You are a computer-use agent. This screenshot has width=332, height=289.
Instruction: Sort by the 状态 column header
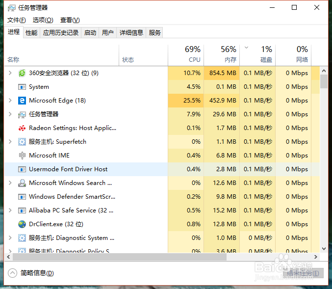click(x=143, y=55)
